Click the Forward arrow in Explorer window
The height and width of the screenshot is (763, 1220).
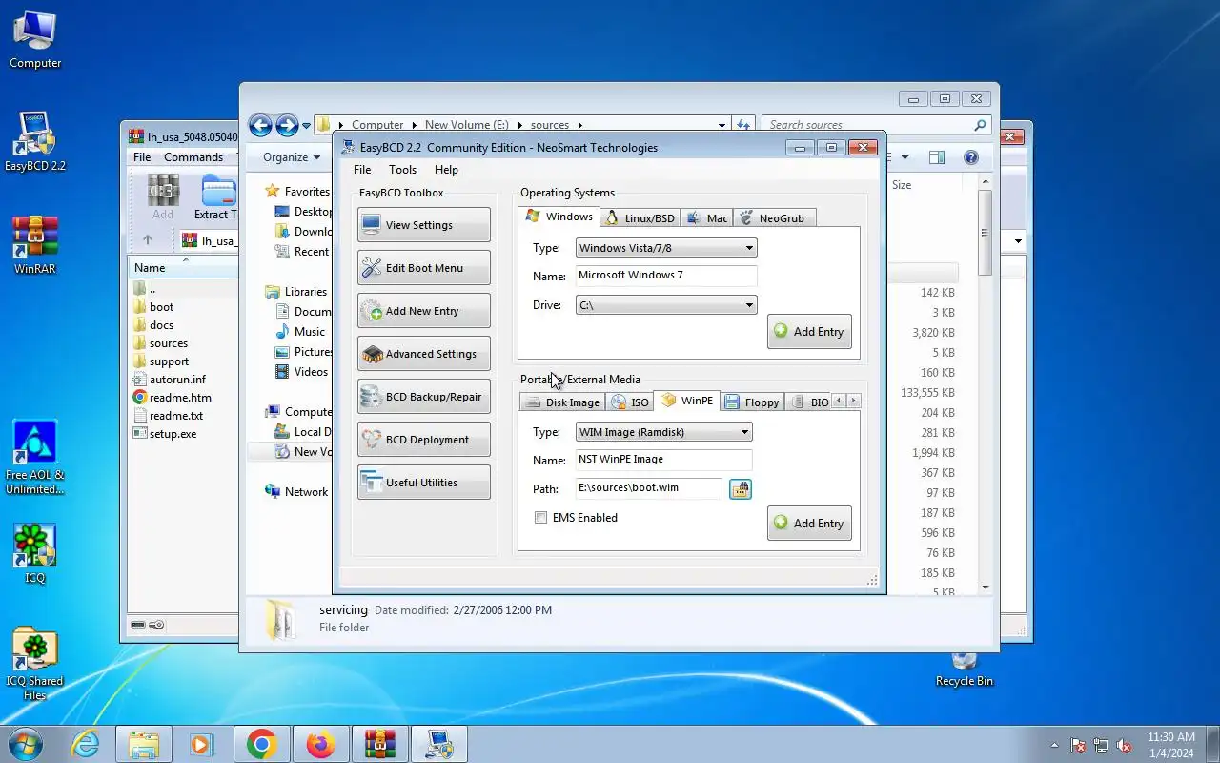click(x=287, y=125)
